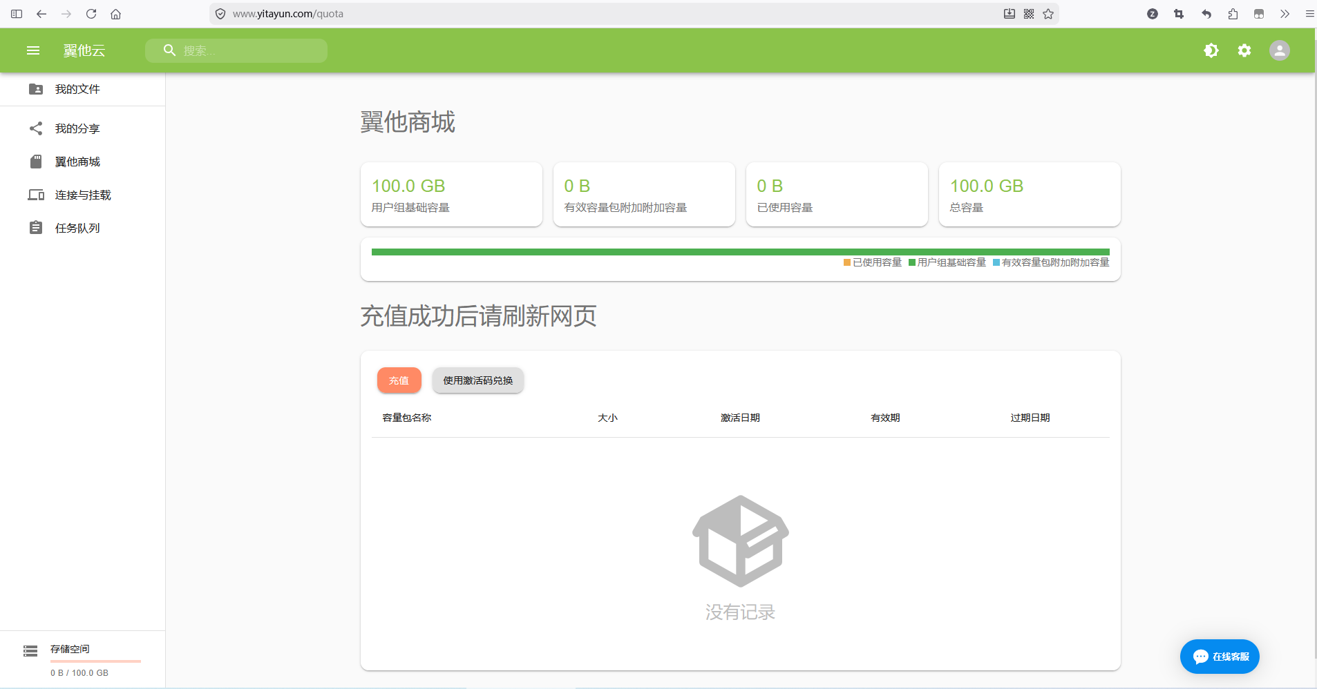Screen dimensions: 1317x689
Task: Open the user account avatar menu
Action: click(1279, 50)
